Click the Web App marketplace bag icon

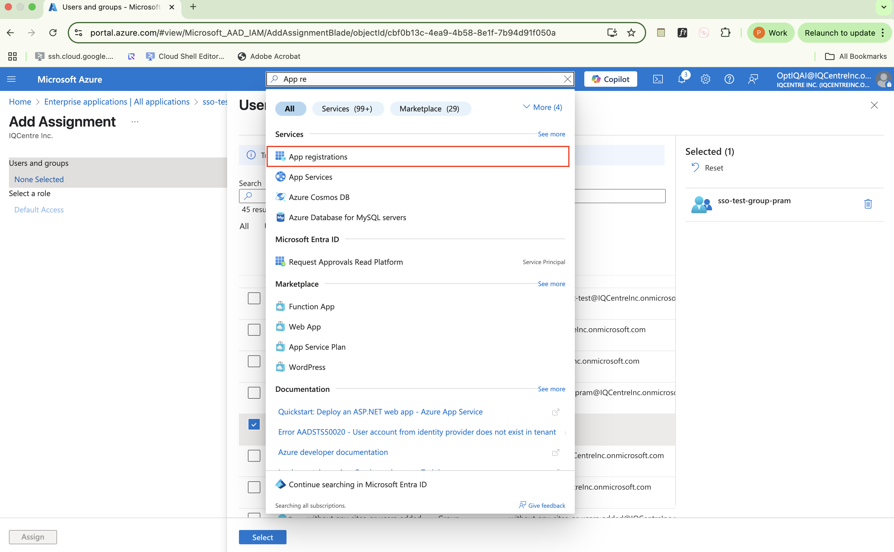pyautogui.click(x=280, y=327)
